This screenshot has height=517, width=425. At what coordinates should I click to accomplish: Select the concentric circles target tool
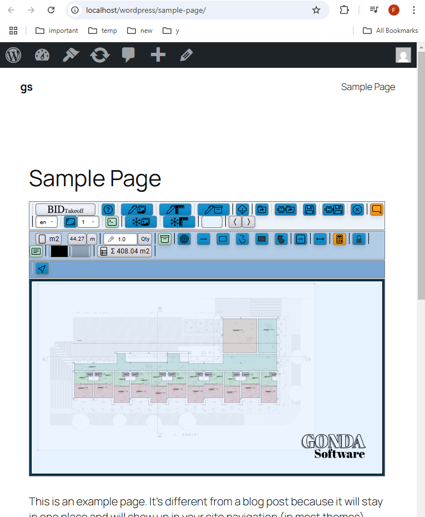(184, 239)
